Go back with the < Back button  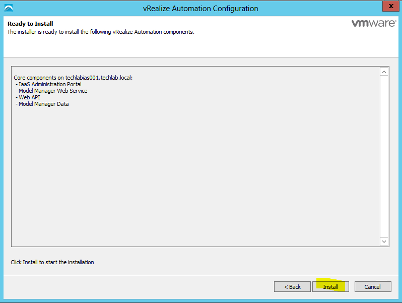pos(292,286)
